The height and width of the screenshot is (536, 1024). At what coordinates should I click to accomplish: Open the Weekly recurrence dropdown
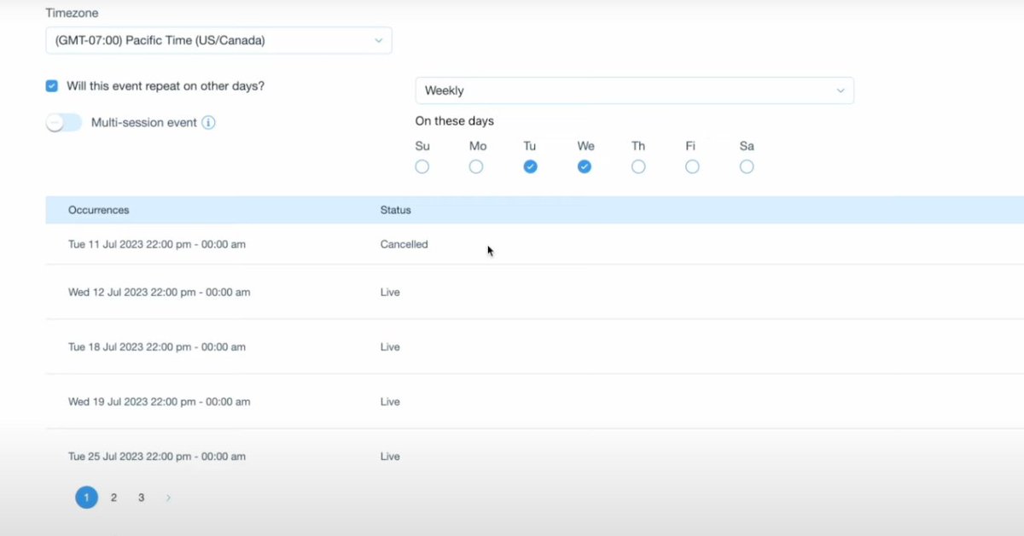(634, 90)
